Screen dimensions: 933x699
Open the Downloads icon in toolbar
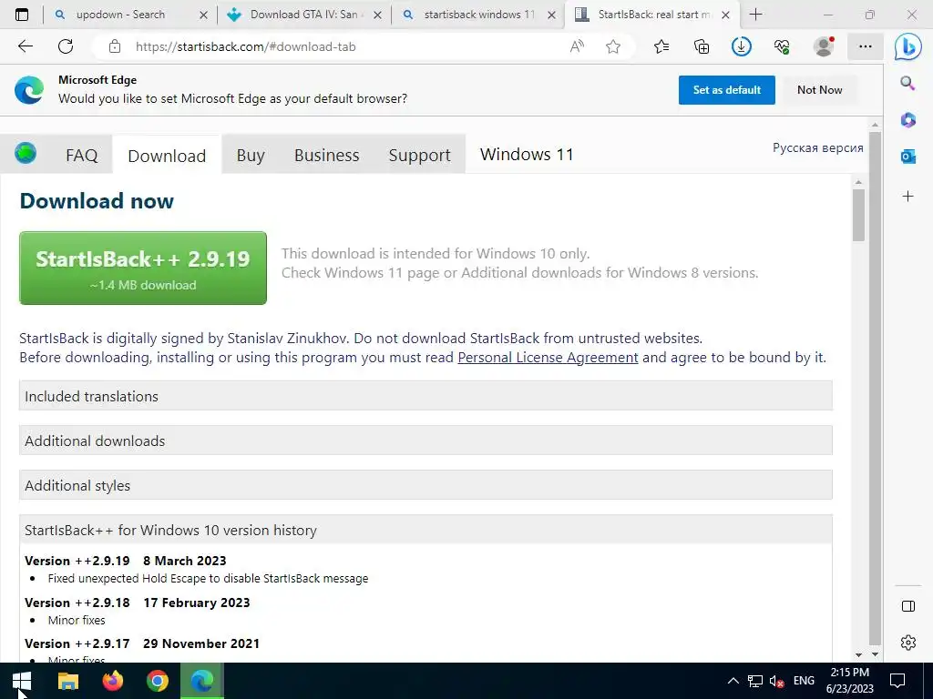(x=742, y=46)
